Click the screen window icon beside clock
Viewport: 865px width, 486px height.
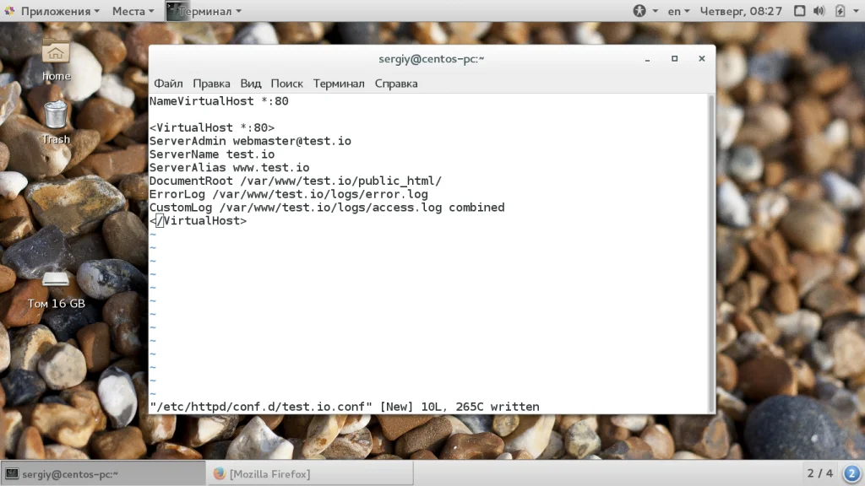799,10
